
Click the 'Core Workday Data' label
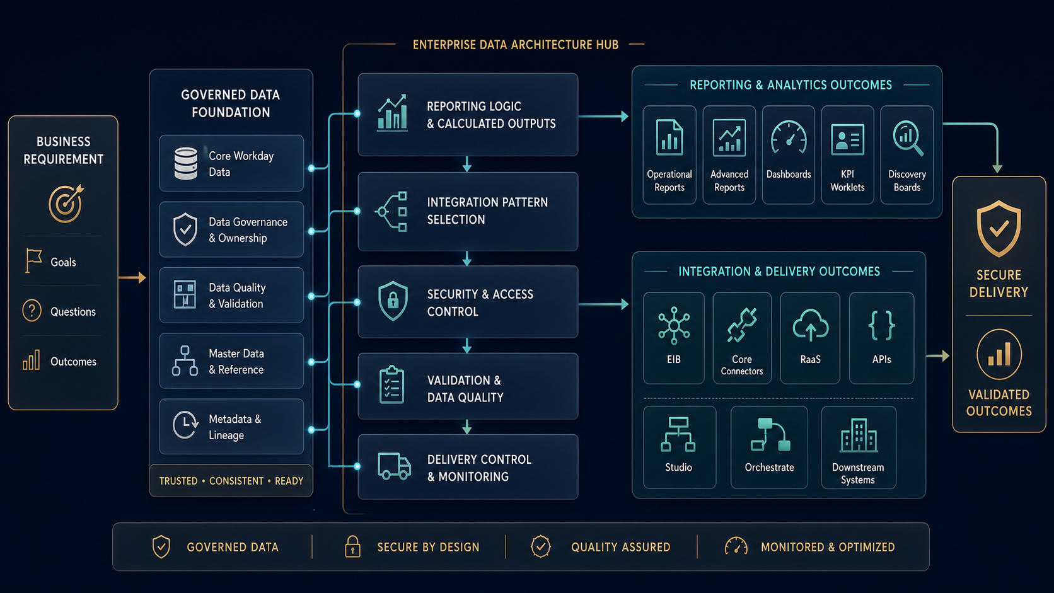point(241,164)
